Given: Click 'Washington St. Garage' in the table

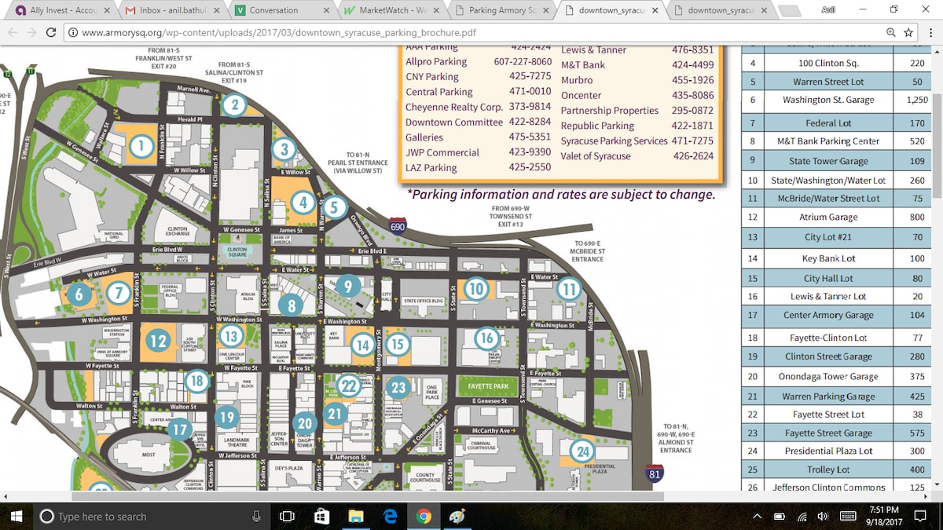Looking at the screenshot, I should tap(828, 100).
